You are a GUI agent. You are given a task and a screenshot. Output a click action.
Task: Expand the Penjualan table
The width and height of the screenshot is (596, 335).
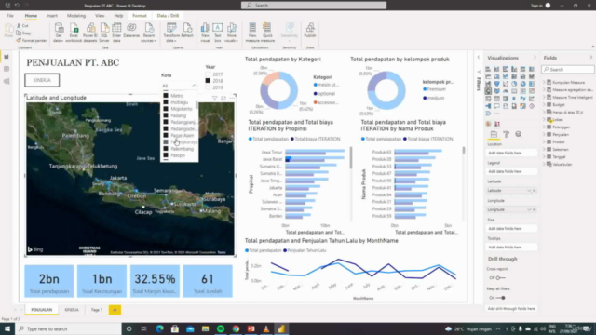tap(544, 134)
